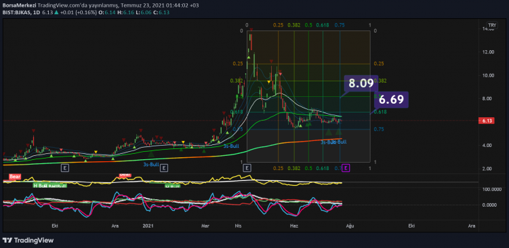Click the 8.09 price callout label

pyautogui.click(x=361, y=83)
